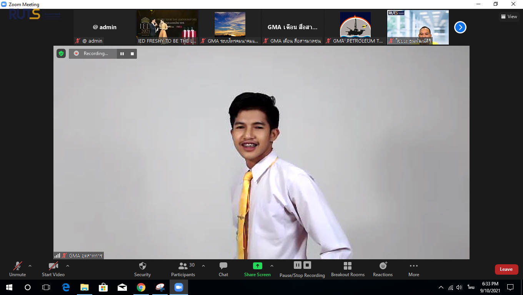Select the IED FRESHY participant thumbnail
The height and width of the screenshot is (295, 523).
pos(167,27)
